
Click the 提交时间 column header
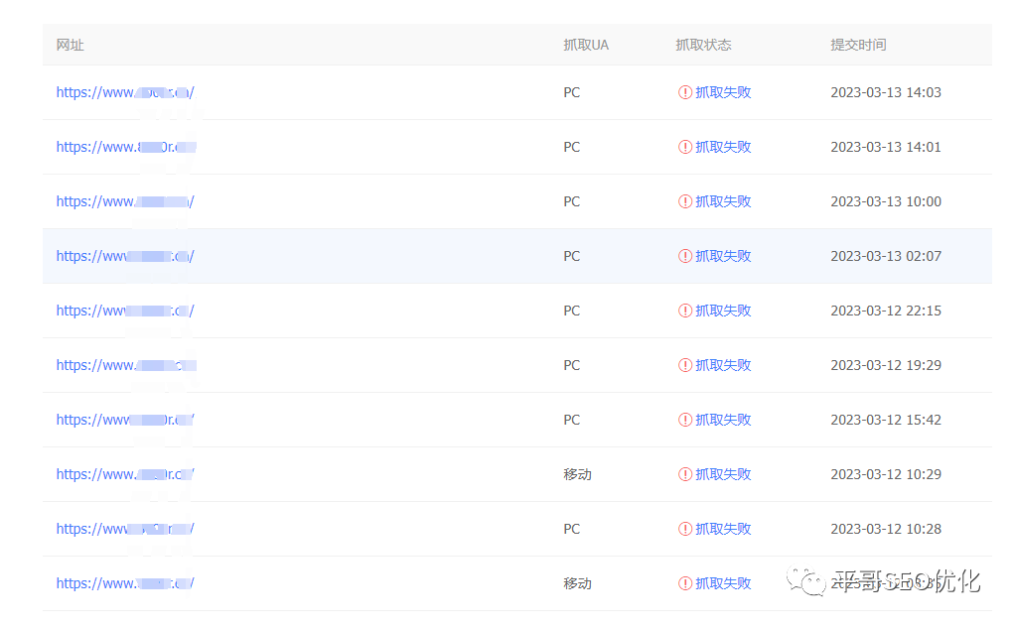pos(858,45)
